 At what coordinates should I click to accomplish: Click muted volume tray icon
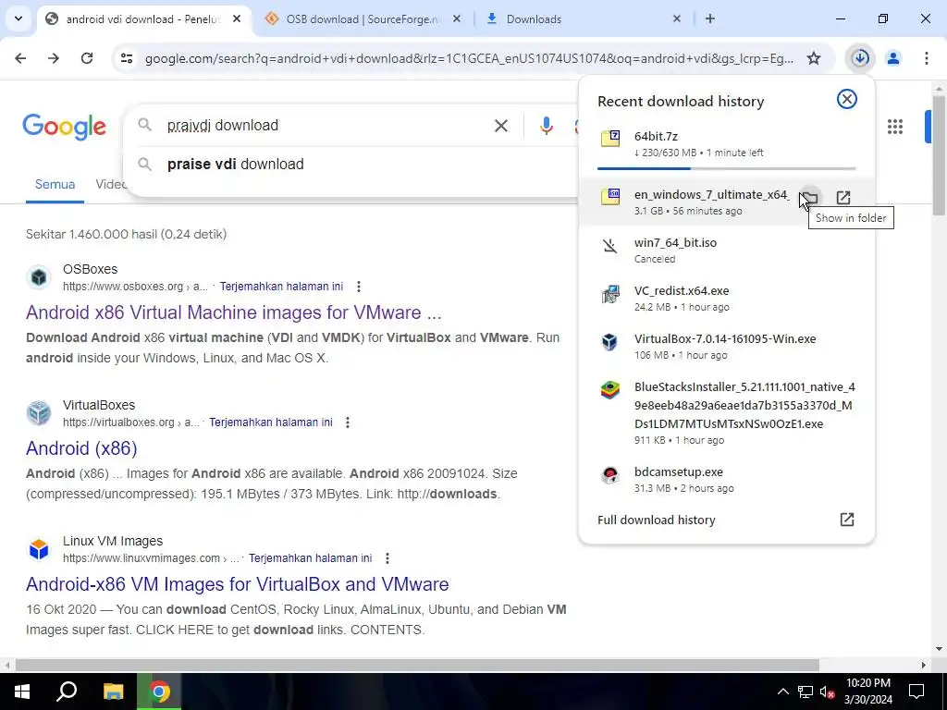[827, 692]
